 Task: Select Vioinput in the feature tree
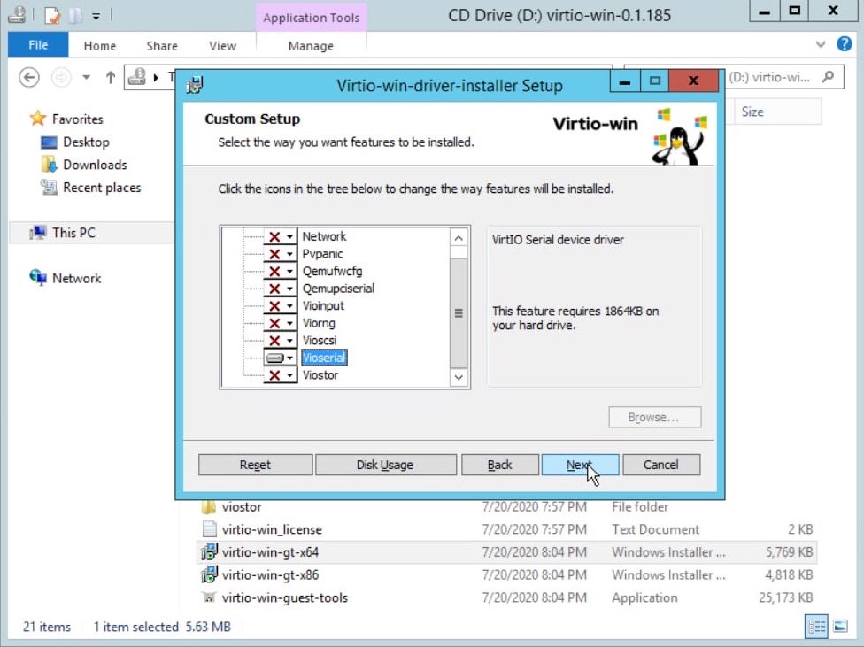pyautogui.click(x=323, y=306)
